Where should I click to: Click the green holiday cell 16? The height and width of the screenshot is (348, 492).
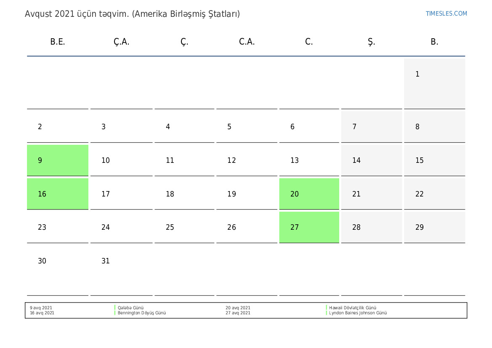[x=58, y=194]
